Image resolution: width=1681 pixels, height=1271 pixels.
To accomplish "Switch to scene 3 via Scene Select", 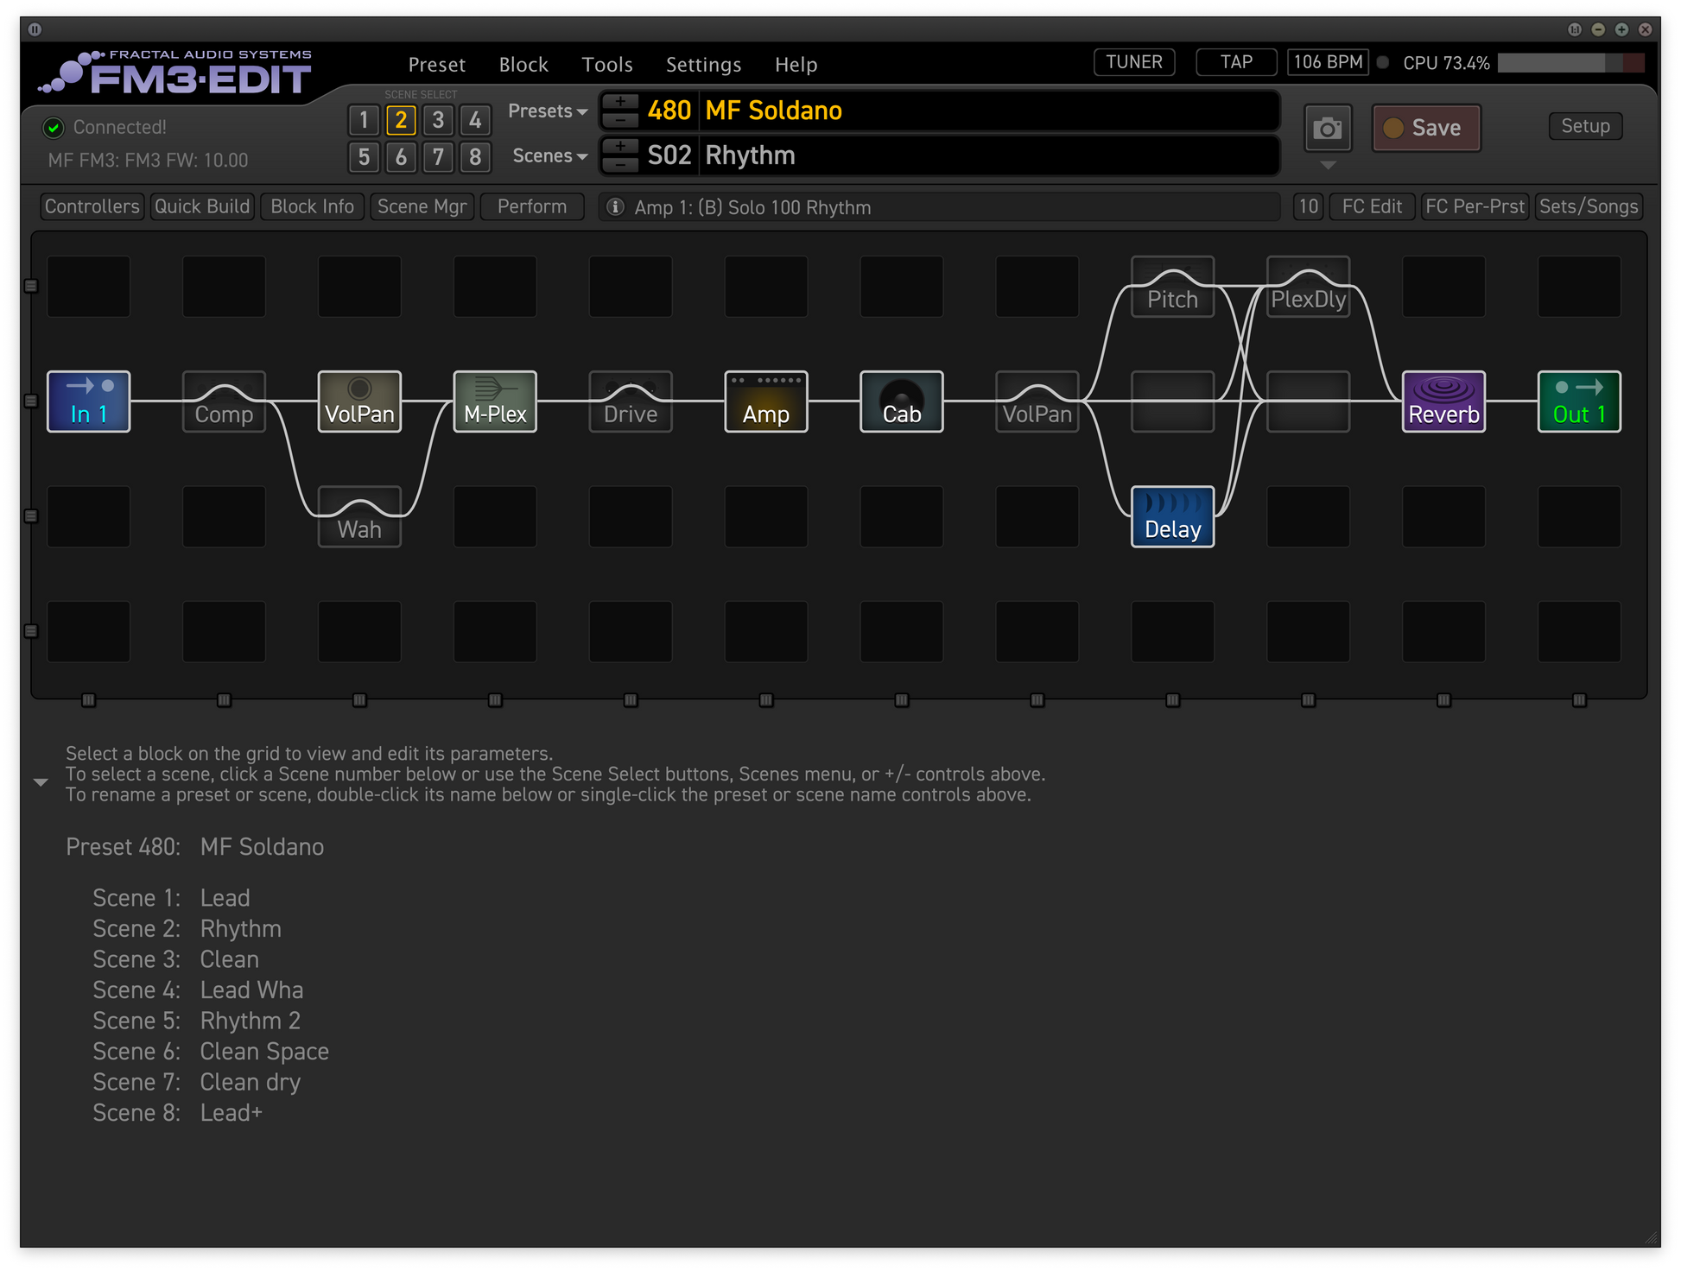I will coord(438,120).
